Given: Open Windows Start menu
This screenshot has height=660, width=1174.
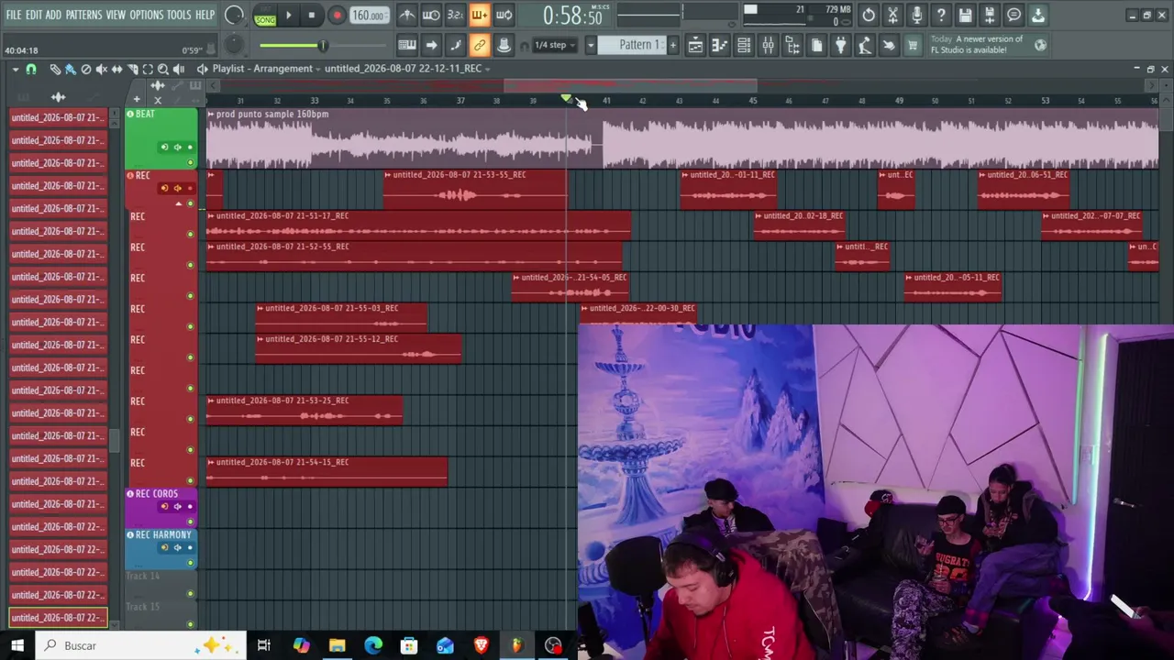Looking at the screenshot, I should coord(17,645).
